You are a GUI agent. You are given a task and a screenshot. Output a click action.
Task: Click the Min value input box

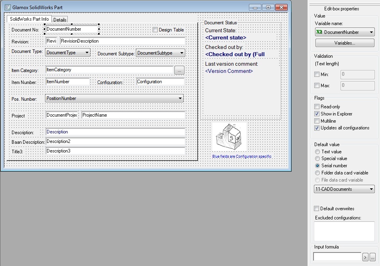tap(357, 74)
